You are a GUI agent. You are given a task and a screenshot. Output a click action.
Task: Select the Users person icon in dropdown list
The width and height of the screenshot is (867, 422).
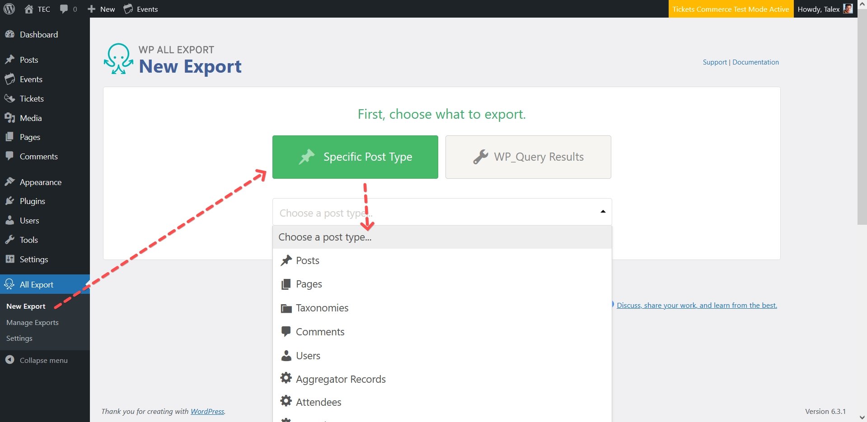click(x=286, y=355)
